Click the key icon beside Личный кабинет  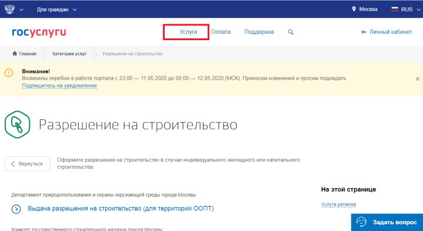tap(364, 32)
